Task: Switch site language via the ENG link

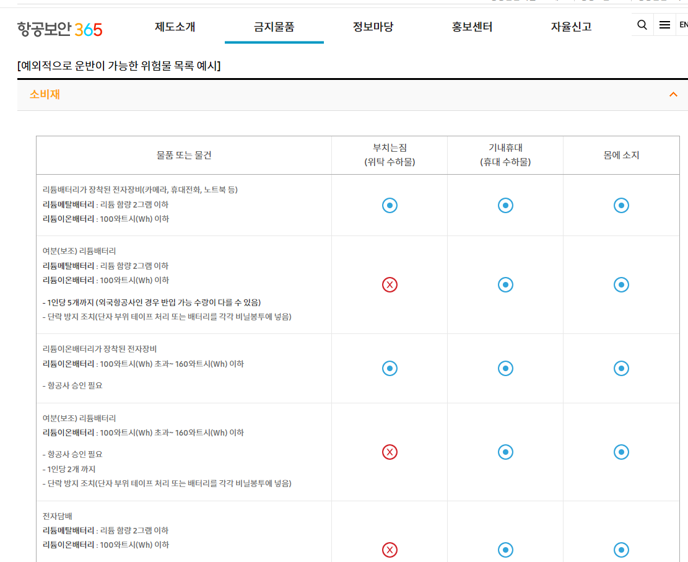Action: 684,25
